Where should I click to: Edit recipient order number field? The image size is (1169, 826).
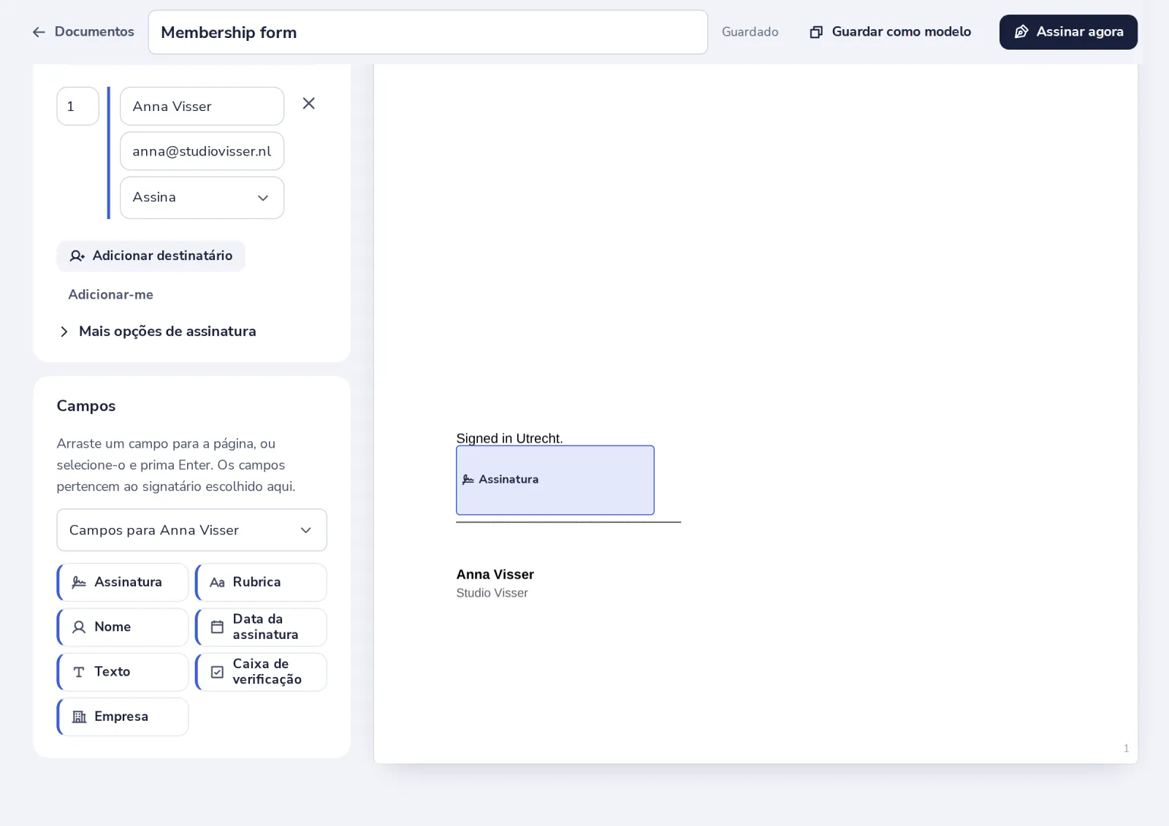[77, 107]
